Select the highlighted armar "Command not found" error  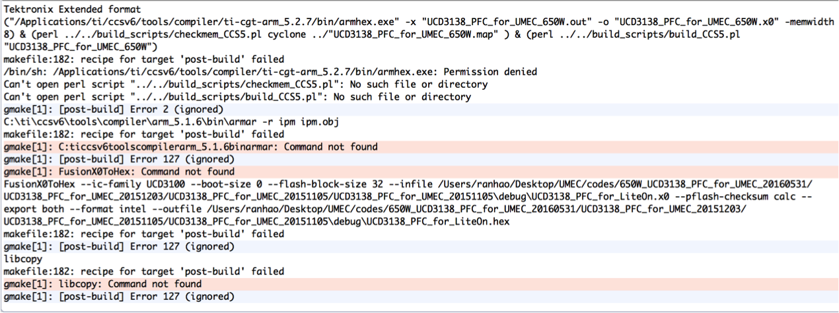(190, 147)
